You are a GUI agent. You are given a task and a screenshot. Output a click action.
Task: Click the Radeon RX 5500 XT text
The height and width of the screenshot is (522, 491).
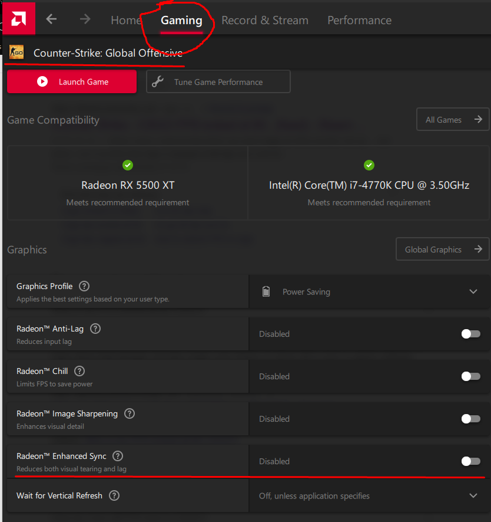pyautogui.click(x=128, y=185)
